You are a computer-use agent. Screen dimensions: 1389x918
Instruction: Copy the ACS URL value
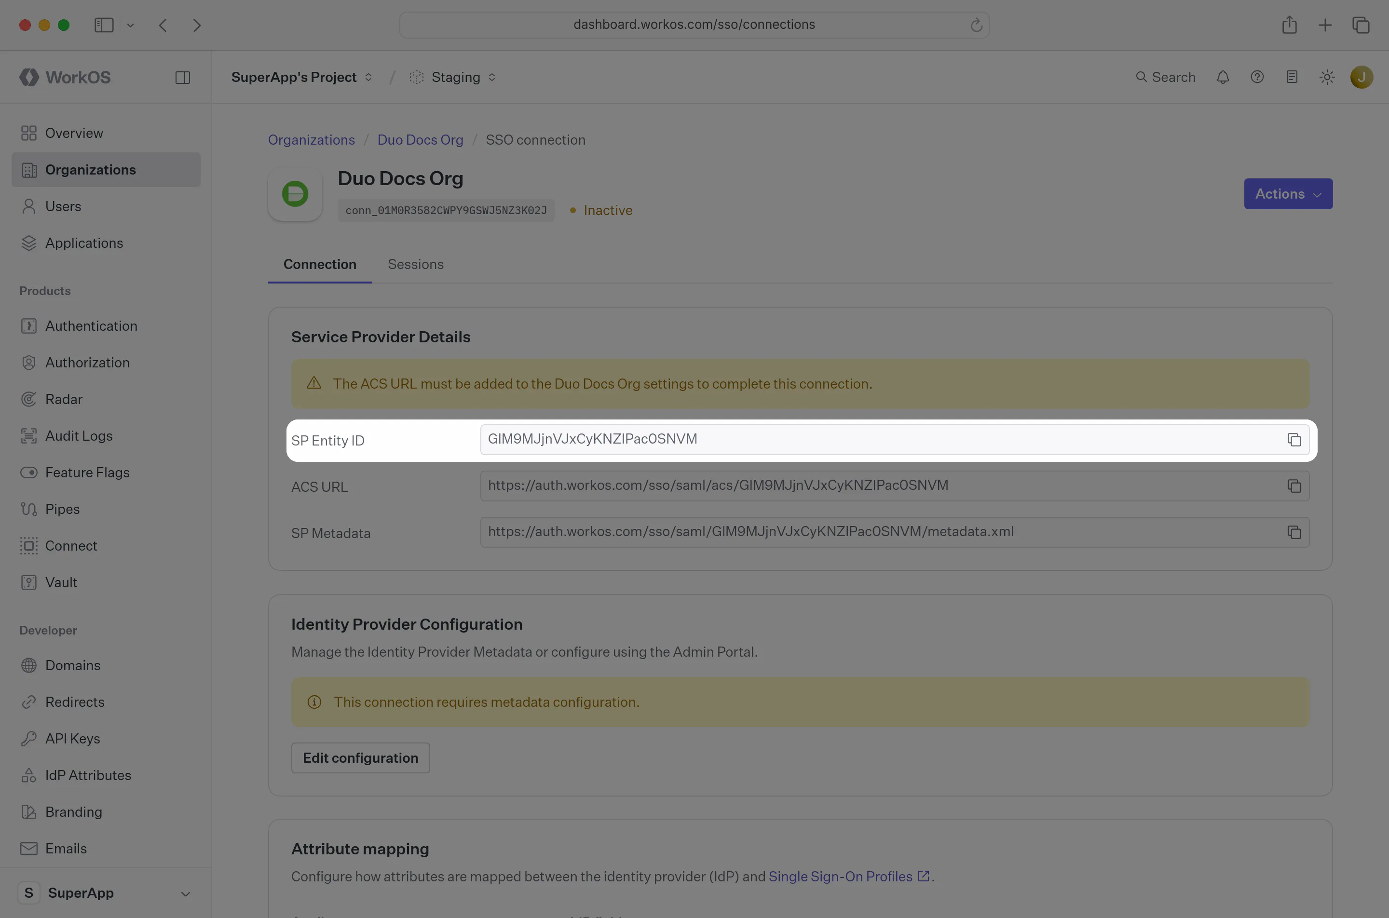[x=1294, y=486]
